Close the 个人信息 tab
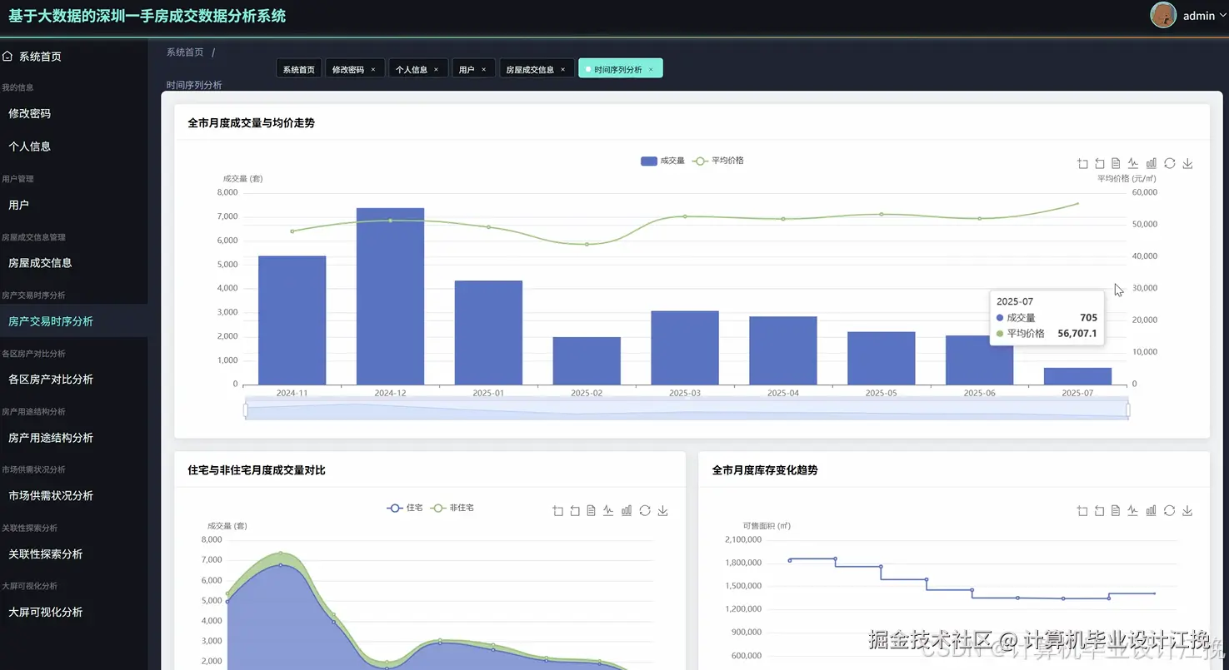1229x670 pixels. click(x=436, y=70)
